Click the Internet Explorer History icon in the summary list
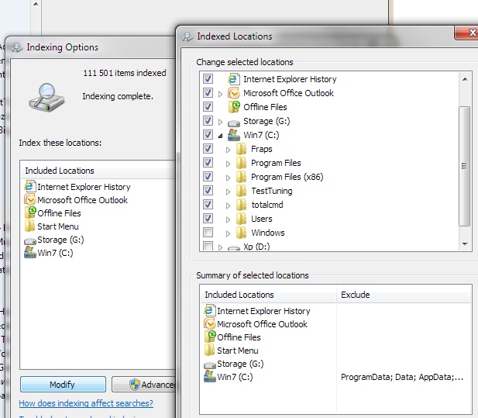 point(210,311)
